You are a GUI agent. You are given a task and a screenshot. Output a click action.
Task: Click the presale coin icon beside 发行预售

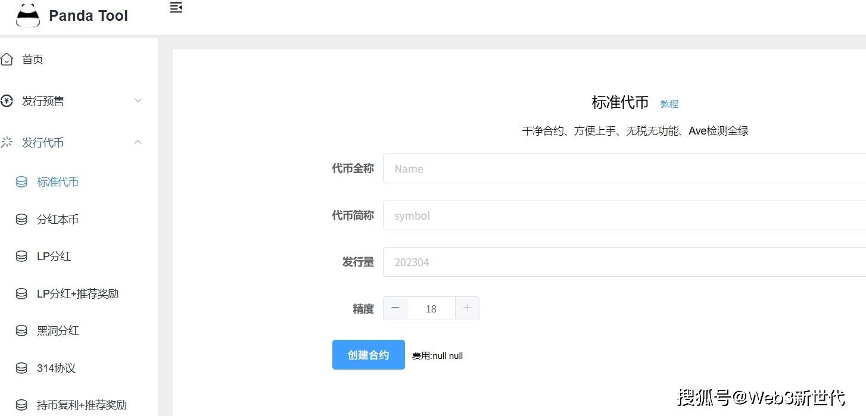click(x=7, y=101)
